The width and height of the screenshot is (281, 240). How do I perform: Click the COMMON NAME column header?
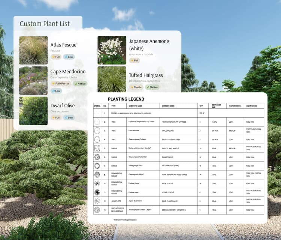pos(168,106)
